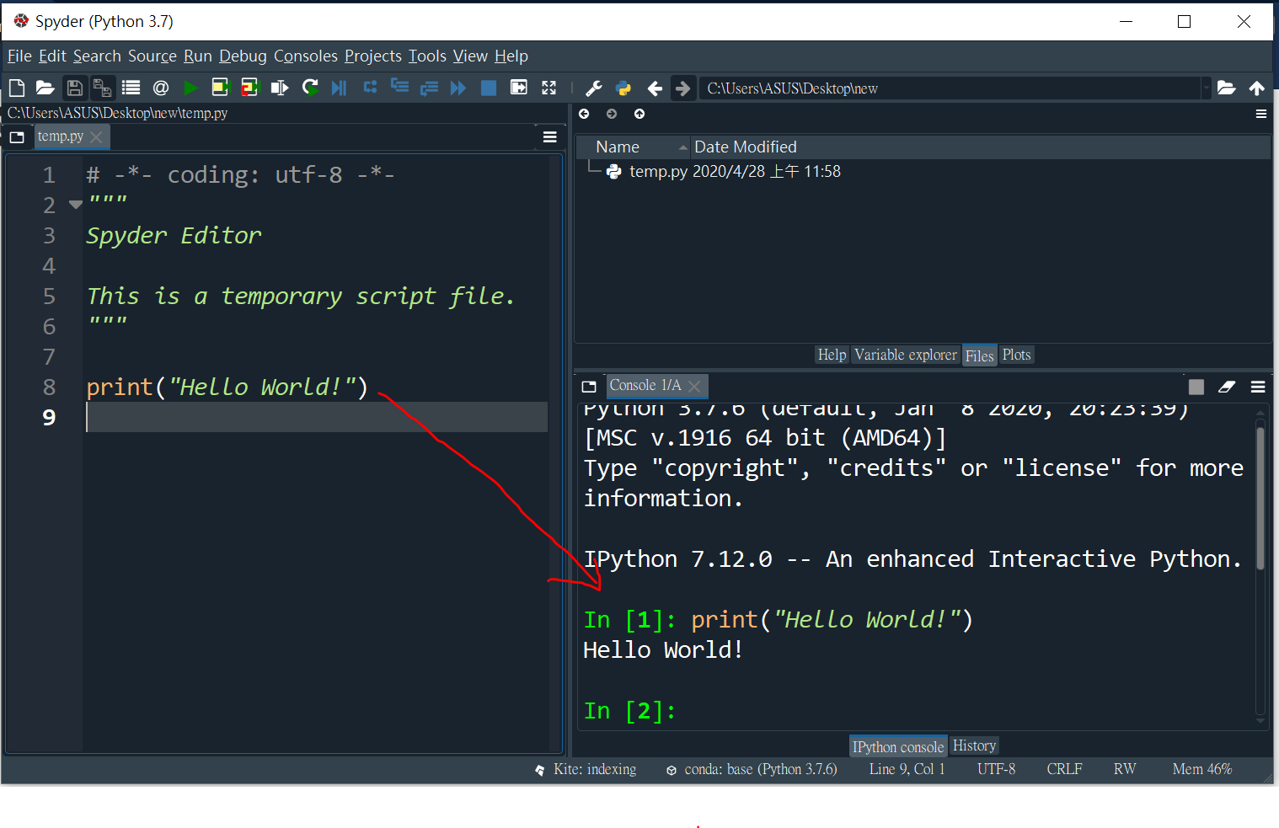
Task: Open the Search menu
Action: click(x=97, y=56)
